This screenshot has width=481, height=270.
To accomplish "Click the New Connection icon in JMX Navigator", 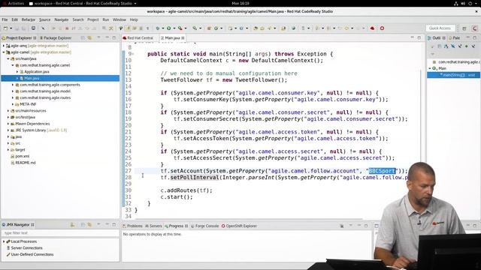I will [72, 225].
